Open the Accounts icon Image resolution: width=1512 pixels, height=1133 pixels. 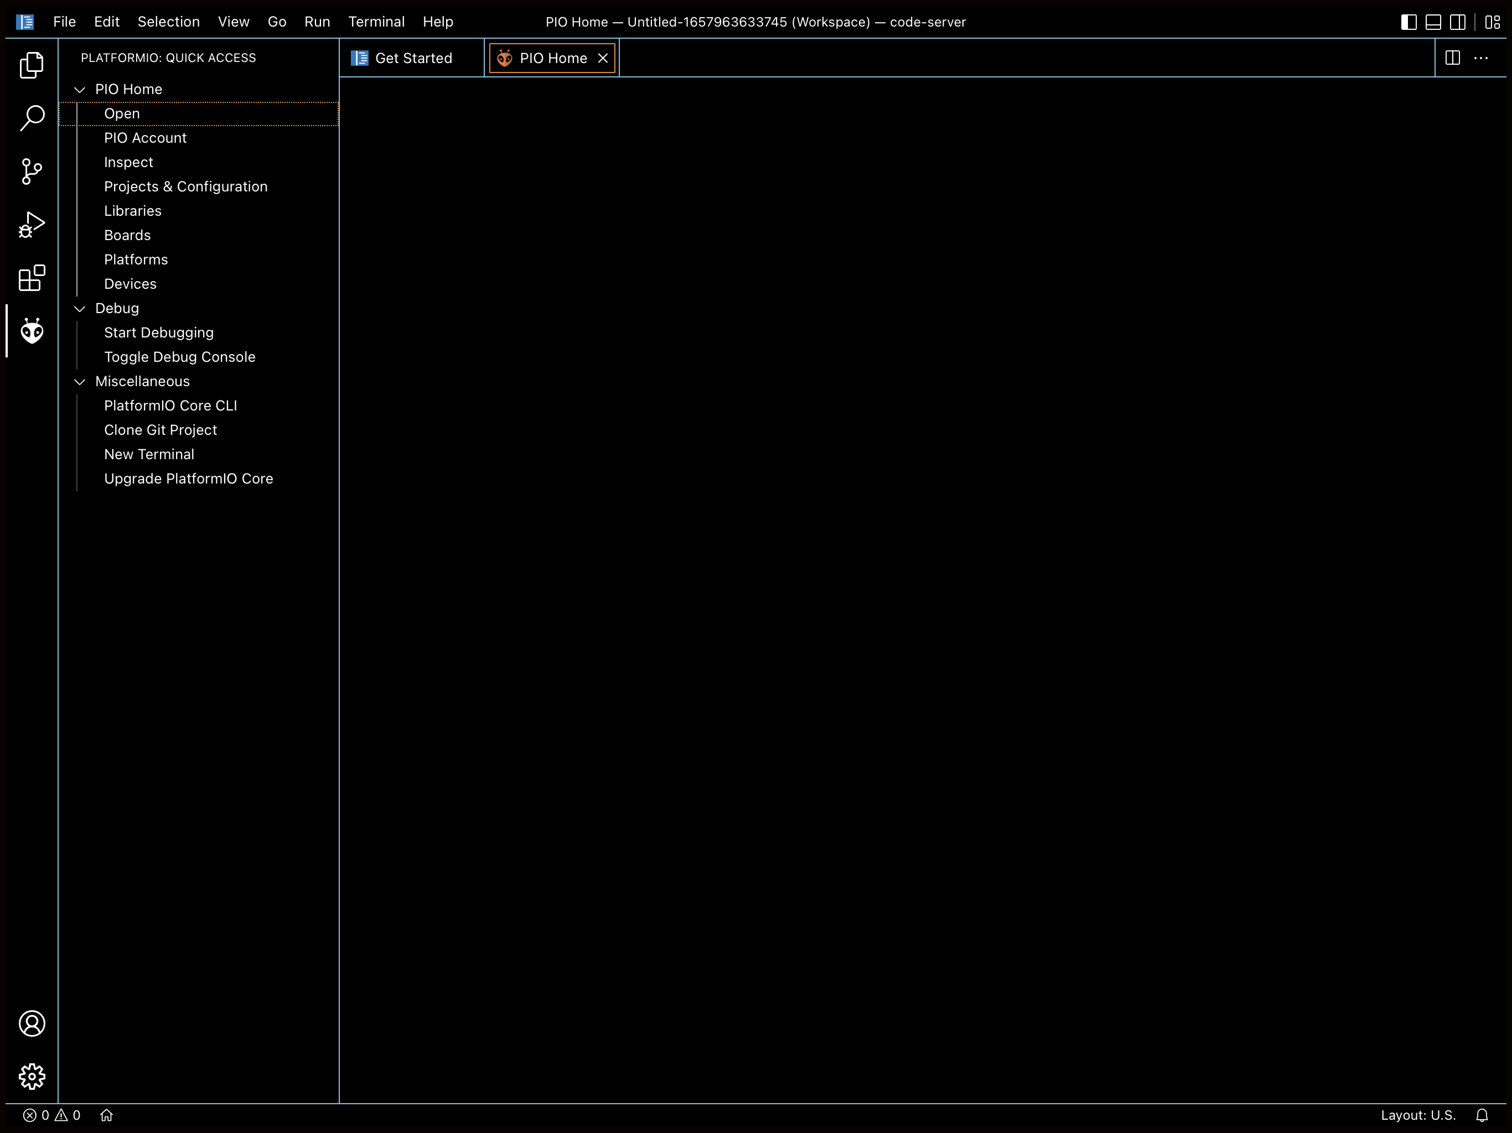click(32, 1023)
